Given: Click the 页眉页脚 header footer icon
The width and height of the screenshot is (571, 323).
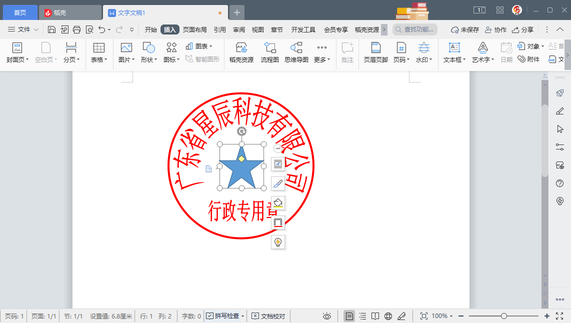Looking at the screenshot, I should 375,53.
